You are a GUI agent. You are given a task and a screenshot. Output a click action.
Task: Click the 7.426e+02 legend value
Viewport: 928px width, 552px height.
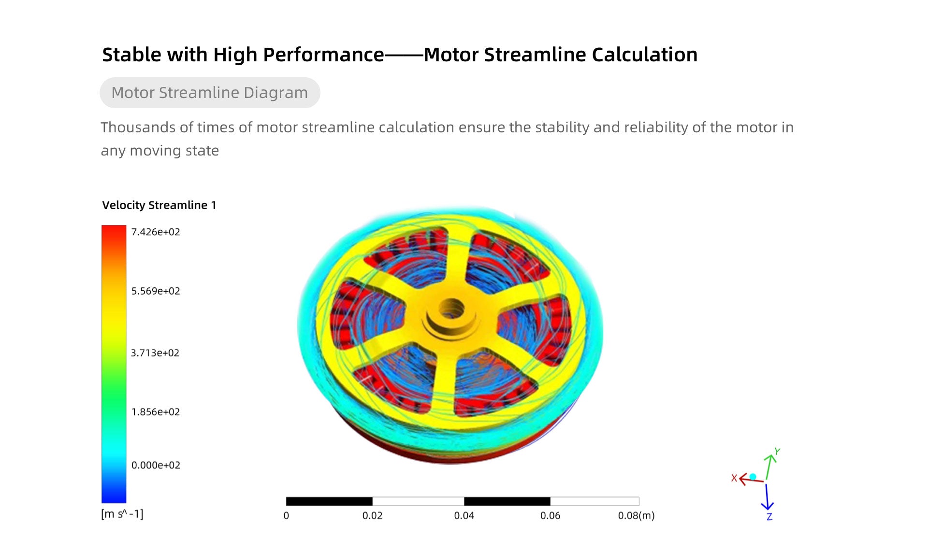[x=156, y=232]
